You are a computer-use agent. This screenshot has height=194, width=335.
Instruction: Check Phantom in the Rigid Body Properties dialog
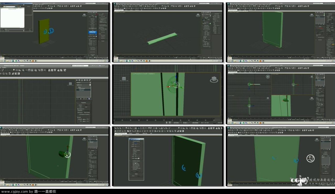[132, 153]
